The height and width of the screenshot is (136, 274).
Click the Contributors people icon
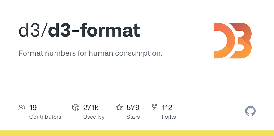point(22,108)
